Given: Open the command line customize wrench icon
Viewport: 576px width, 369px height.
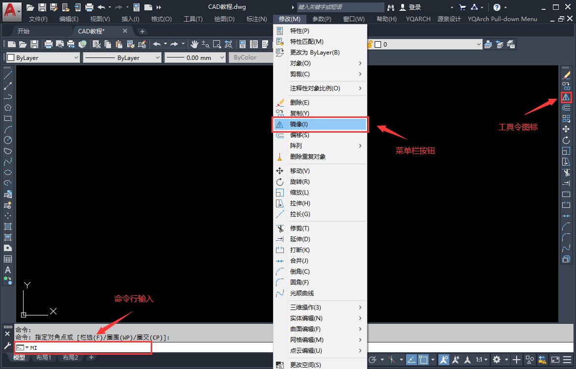Looking at the screenshot, I should pos(7,346).
